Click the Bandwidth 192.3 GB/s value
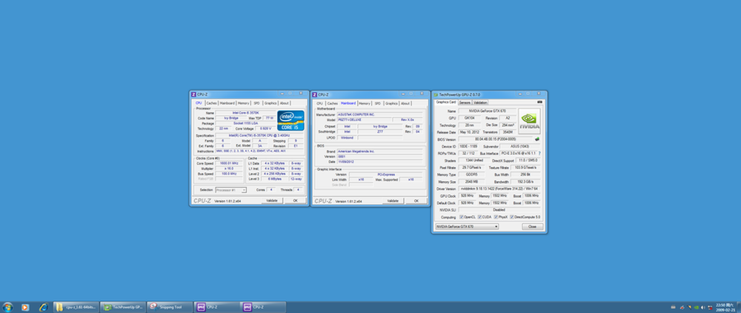The width and height of the screenshot is (741, 313). click(x=526, y=182)
